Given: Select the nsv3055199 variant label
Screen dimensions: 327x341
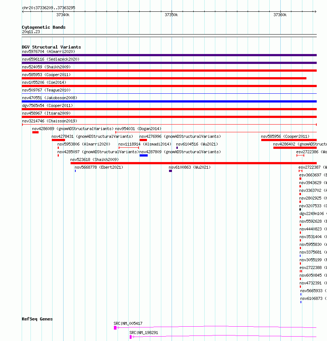Looking at the screenshot, I should coord(313,260).
